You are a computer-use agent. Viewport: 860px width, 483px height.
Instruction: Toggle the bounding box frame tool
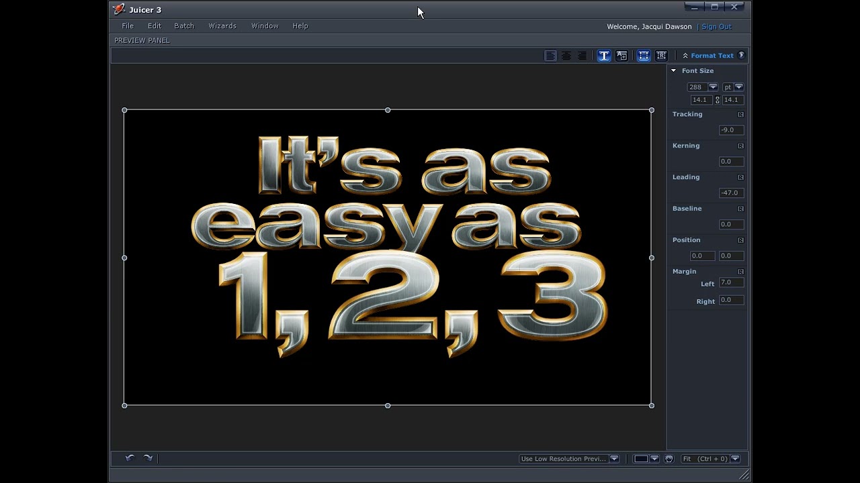[x=644, y=56]
